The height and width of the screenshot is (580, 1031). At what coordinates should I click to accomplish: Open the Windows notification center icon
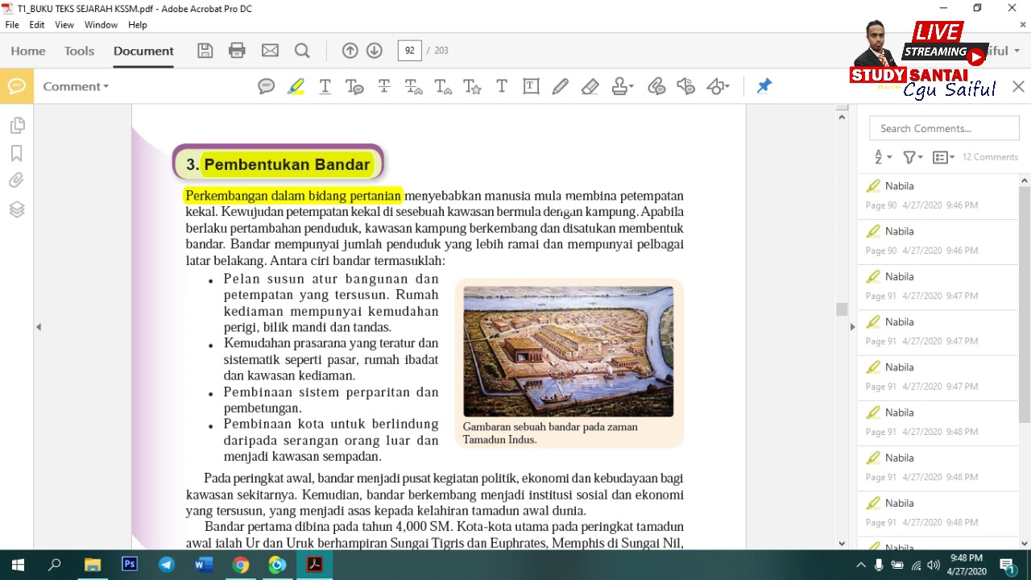click(x=1007, y=565)
